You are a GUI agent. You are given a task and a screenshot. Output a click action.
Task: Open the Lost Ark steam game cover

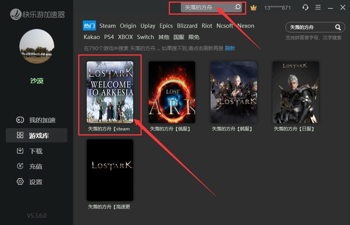(x=110, y=92)
